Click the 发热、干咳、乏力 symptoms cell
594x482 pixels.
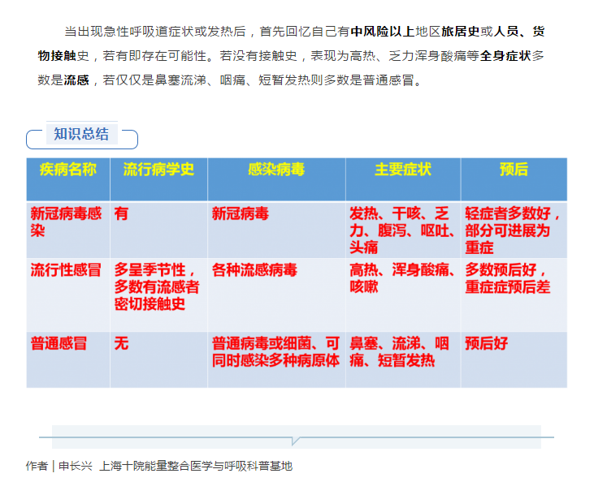[403, 230]
